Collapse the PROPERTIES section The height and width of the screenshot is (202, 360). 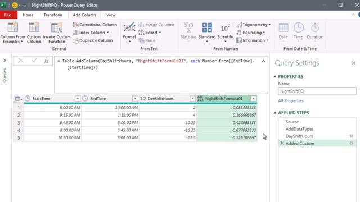(x=275, y=76)
